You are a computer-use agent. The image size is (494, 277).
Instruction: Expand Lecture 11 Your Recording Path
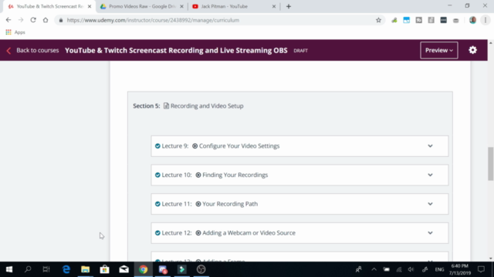click(430, 204)
